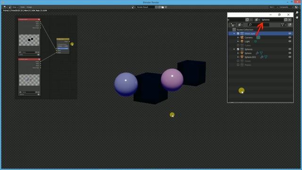
Task: Click the unlink image X icon
Action: [166, 7]
